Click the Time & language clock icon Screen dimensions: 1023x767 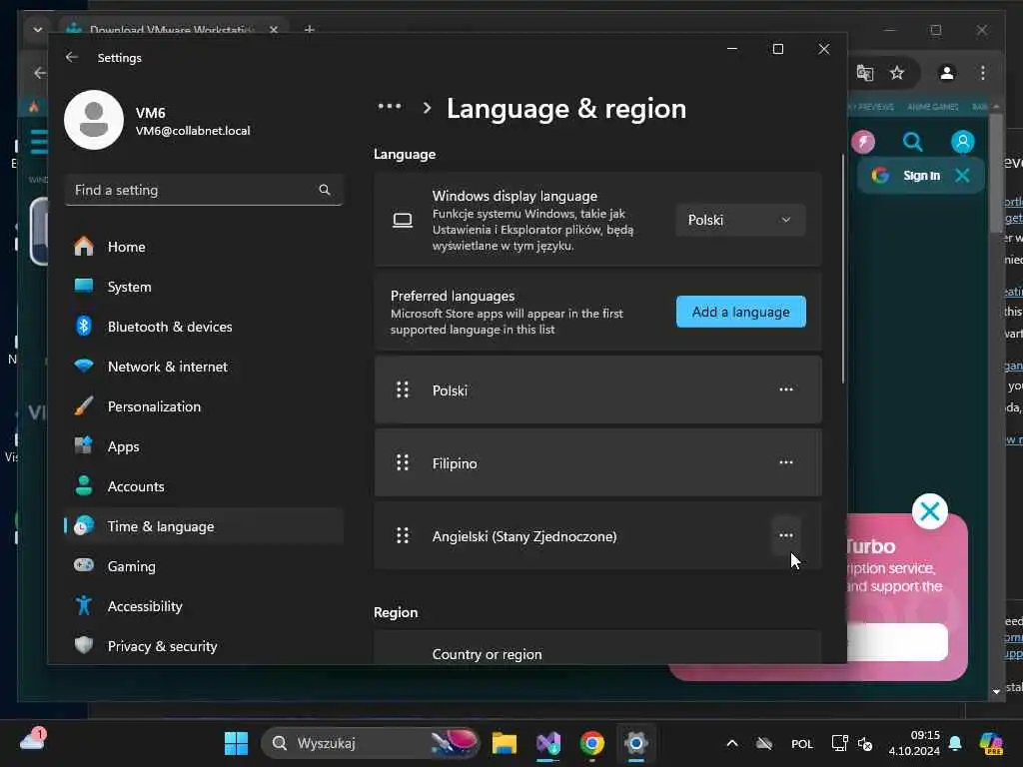click(x=84, y=525)
